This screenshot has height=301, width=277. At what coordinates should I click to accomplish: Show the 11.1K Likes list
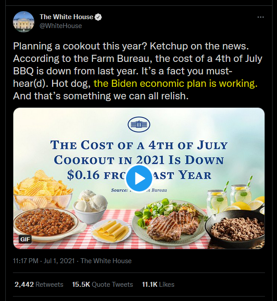pyautogui.click(x=158, y=284)
